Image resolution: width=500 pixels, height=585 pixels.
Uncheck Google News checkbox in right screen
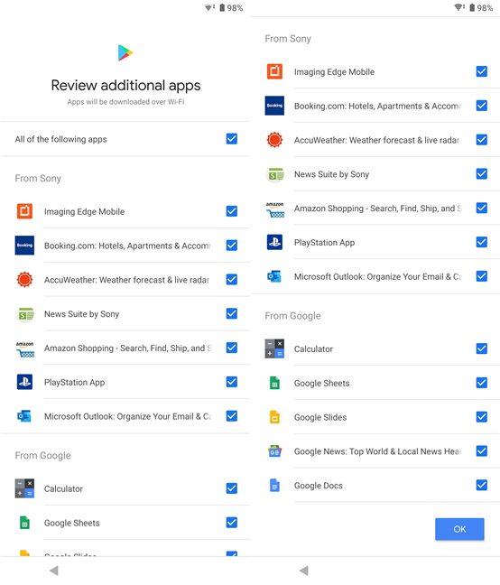click(x=482, y=450)
